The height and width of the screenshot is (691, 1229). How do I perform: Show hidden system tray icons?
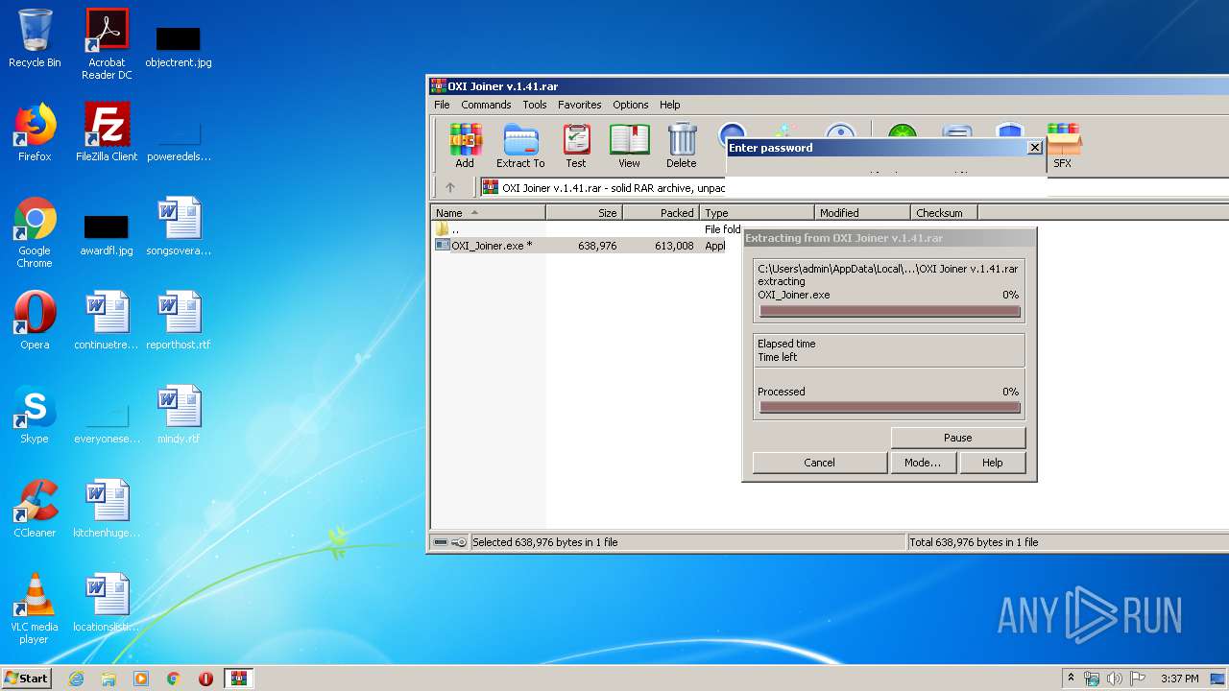coord(1071,679)
